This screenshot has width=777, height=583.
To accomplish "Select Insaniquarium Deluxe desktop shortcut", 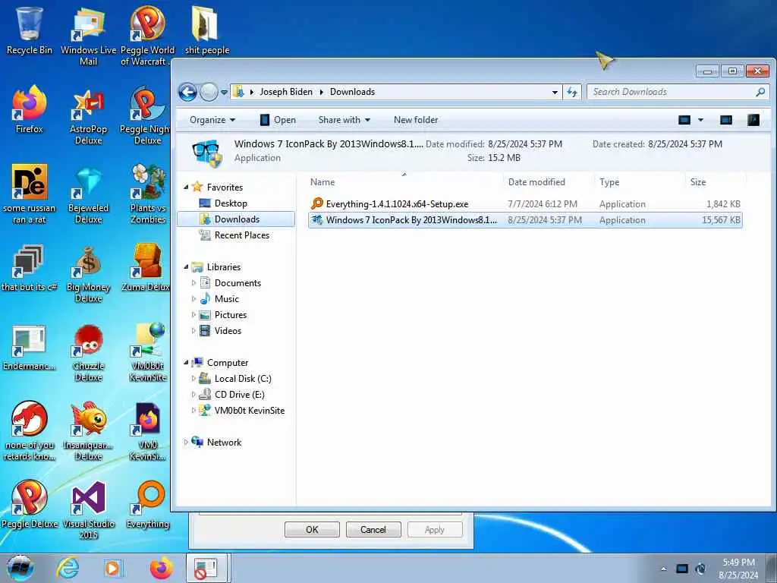I will [88, 432].
